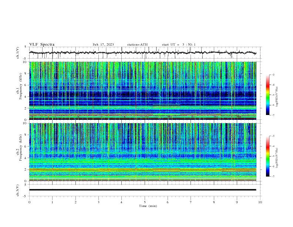
Task: Click the "VLF Spectra" title text
Action: 42,45
